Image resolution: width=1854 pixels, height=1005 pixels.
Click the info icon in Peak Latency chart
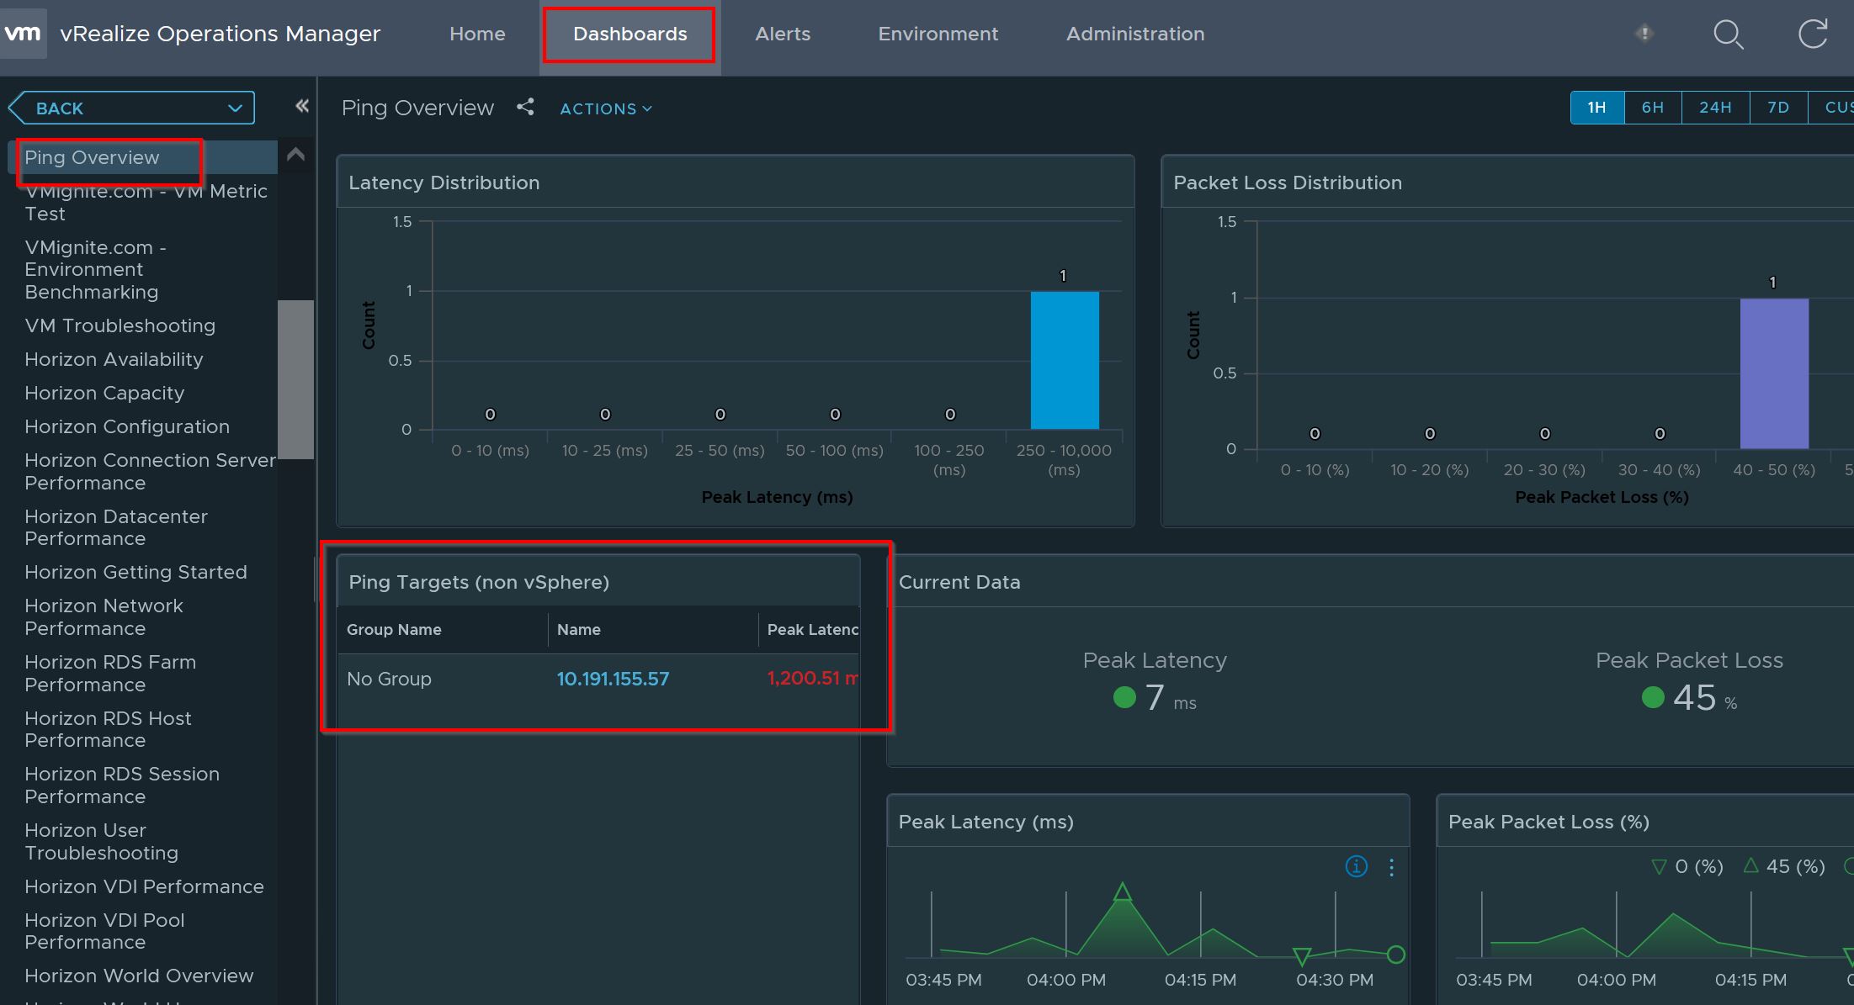tap(1356, 866)
